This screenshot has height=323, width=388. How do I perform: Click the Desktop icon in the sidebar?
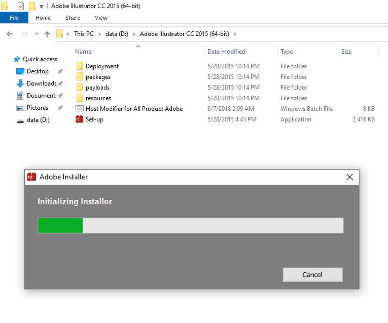point(20,71)
